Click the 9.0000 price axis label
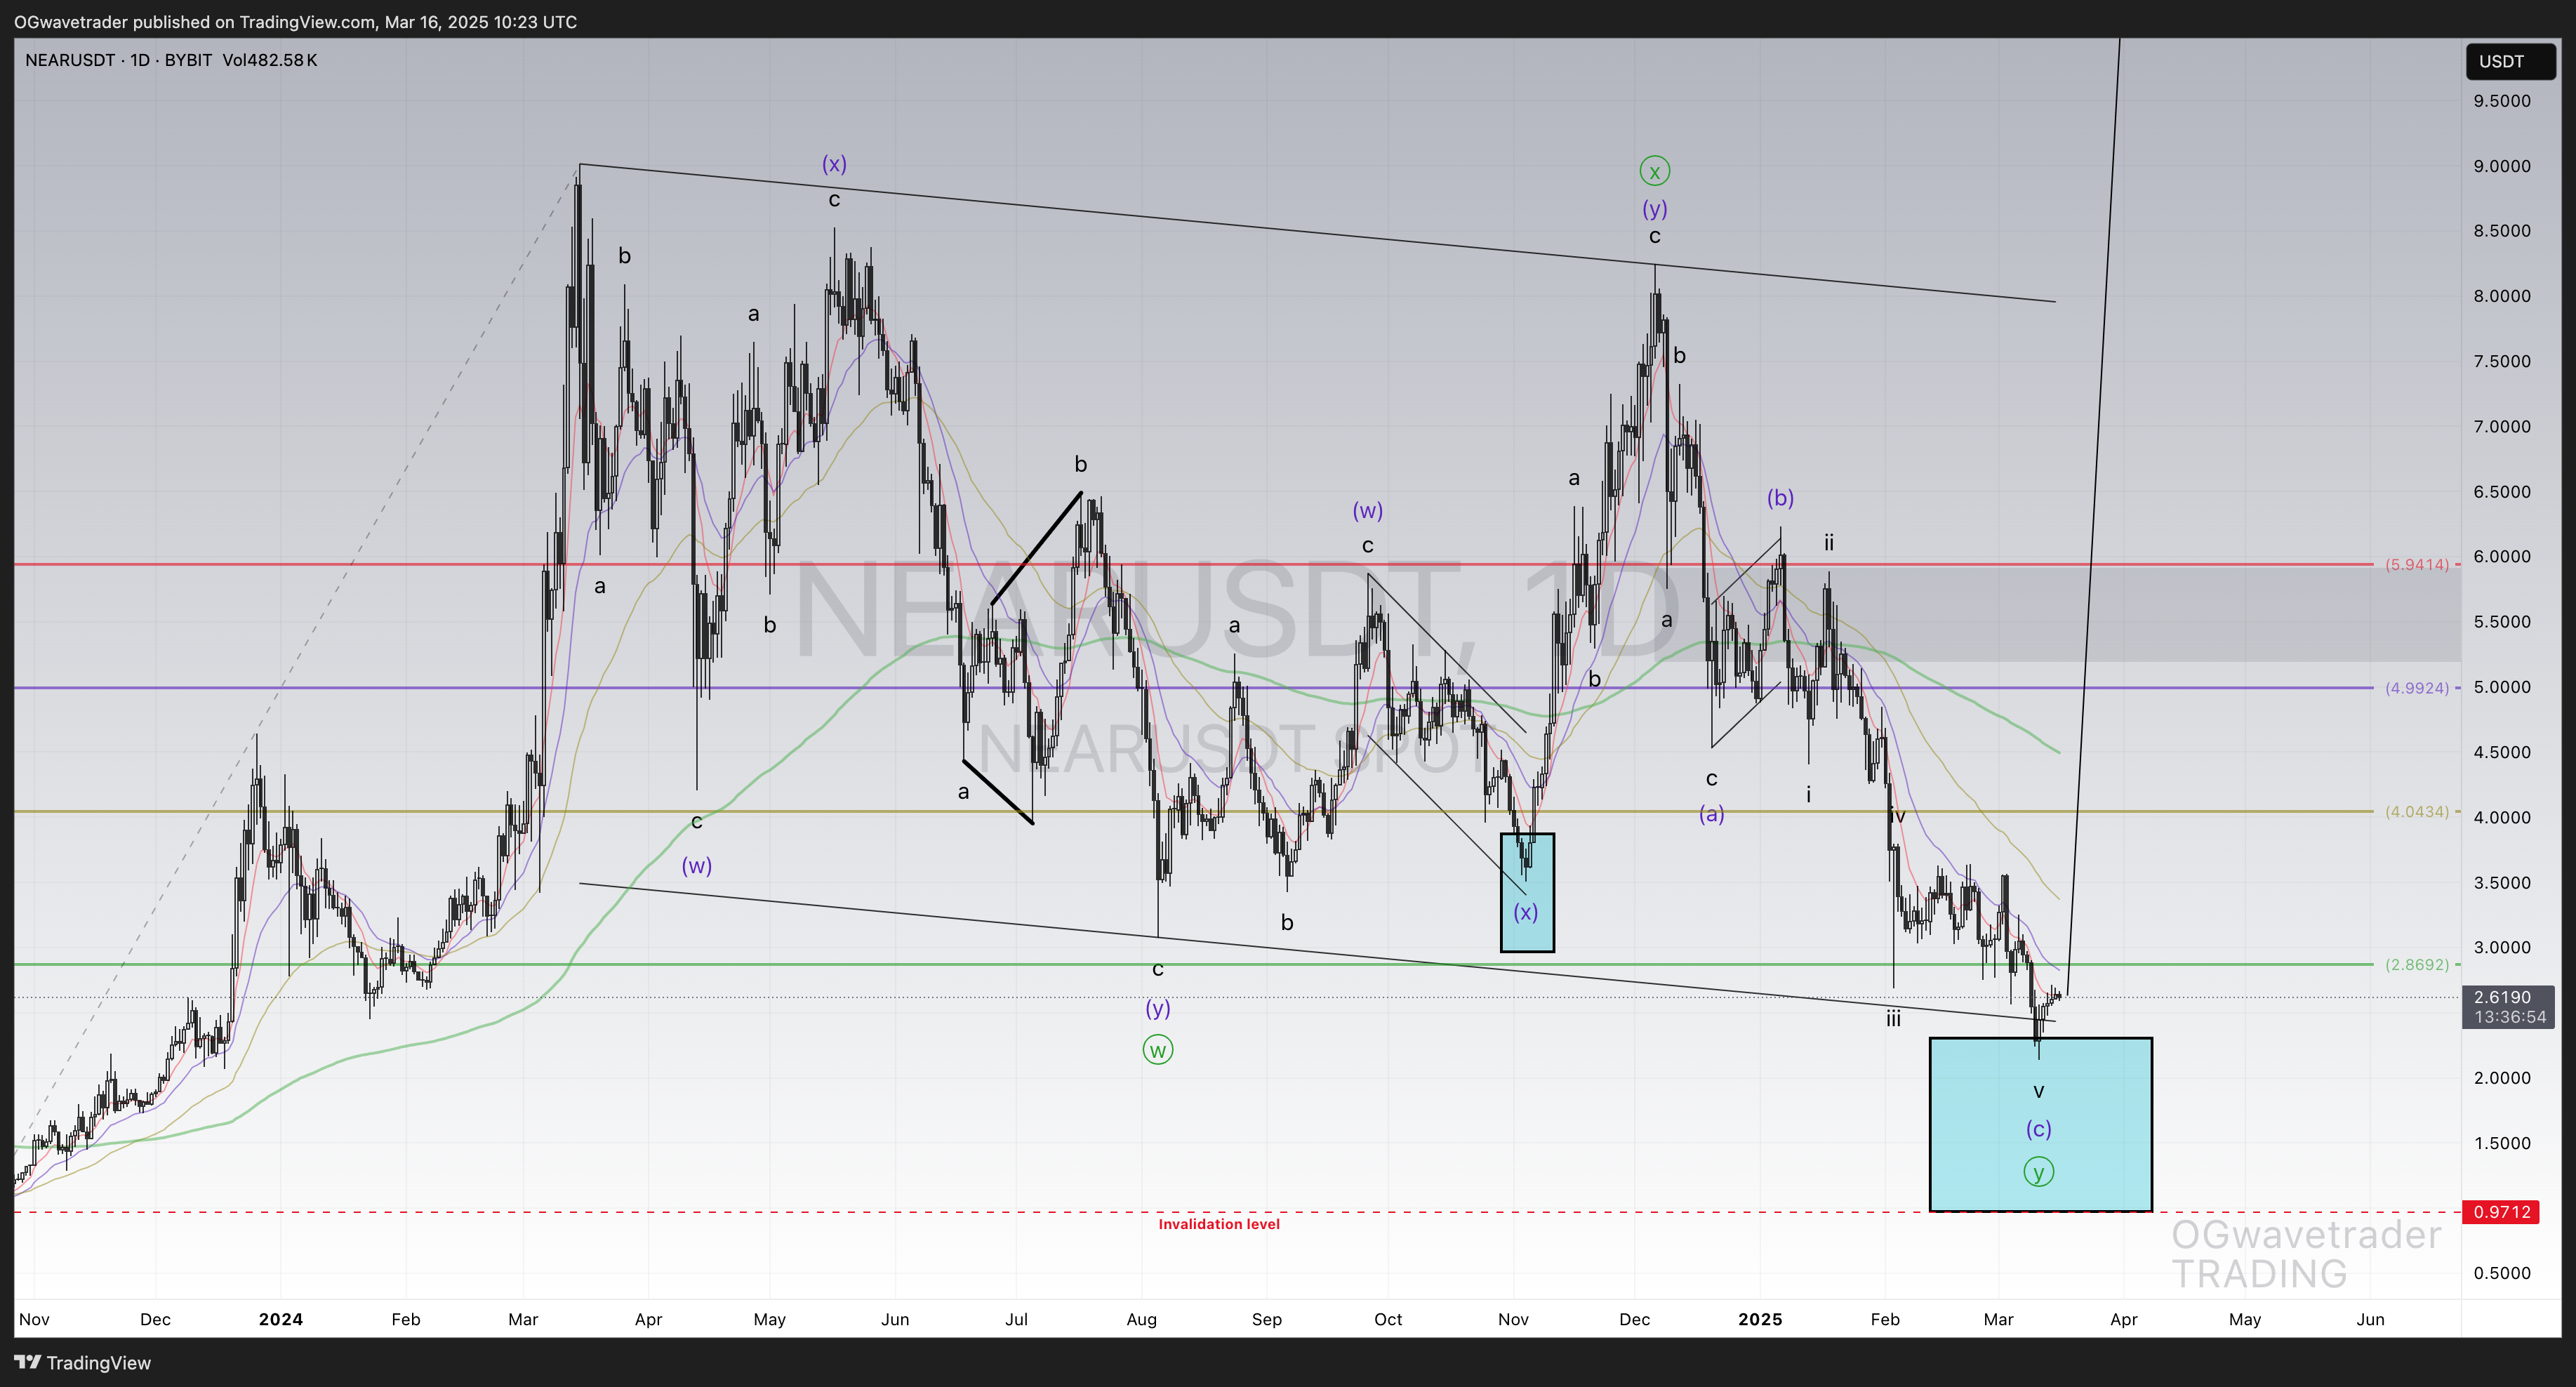 (x=2502, y=166)
